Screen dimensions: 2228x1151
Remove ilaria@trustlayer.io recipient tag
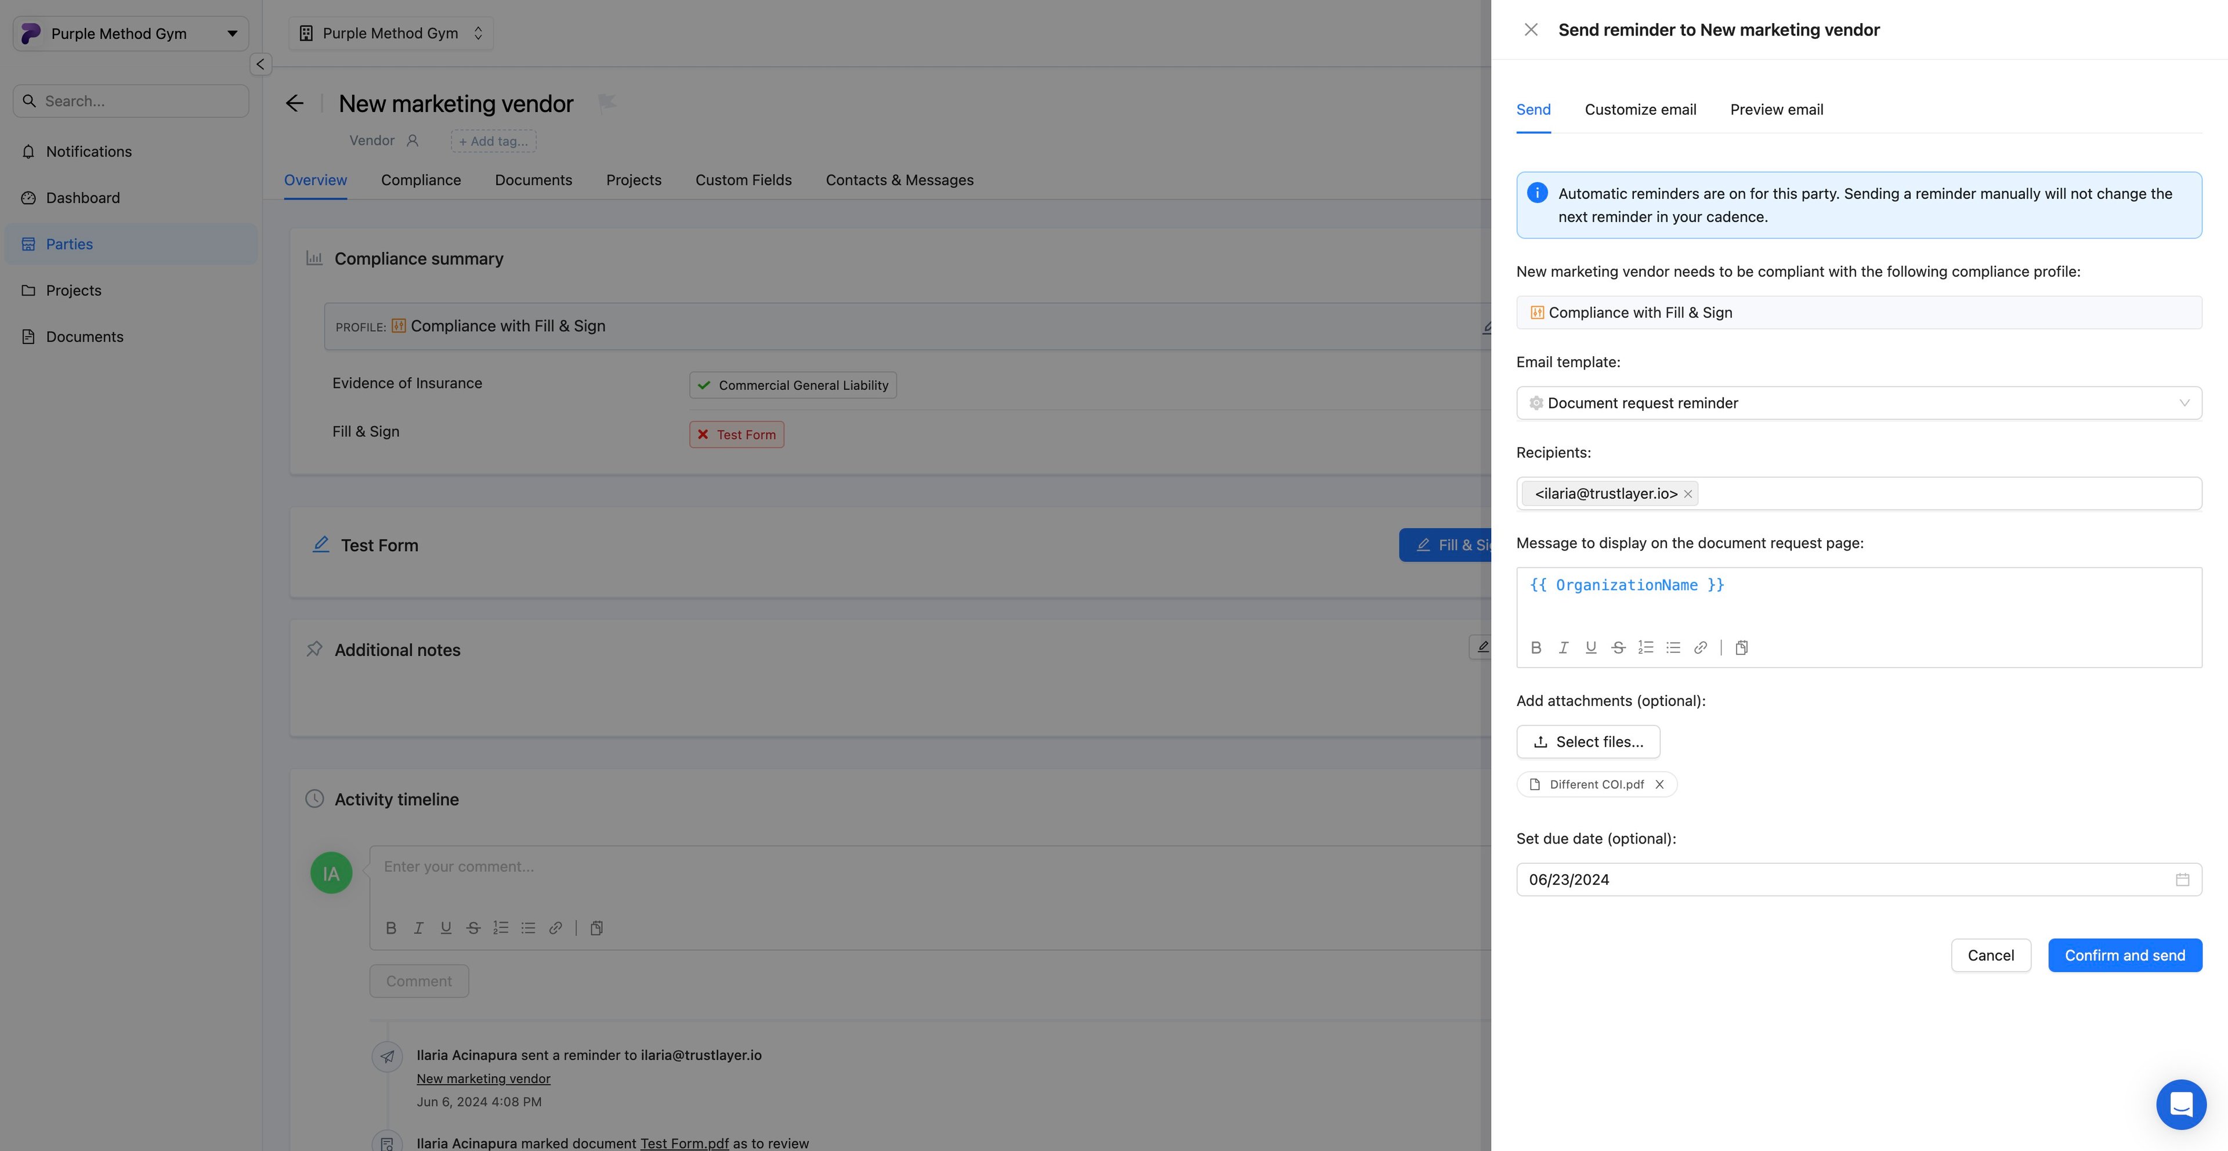click(x=1687, y=494)
